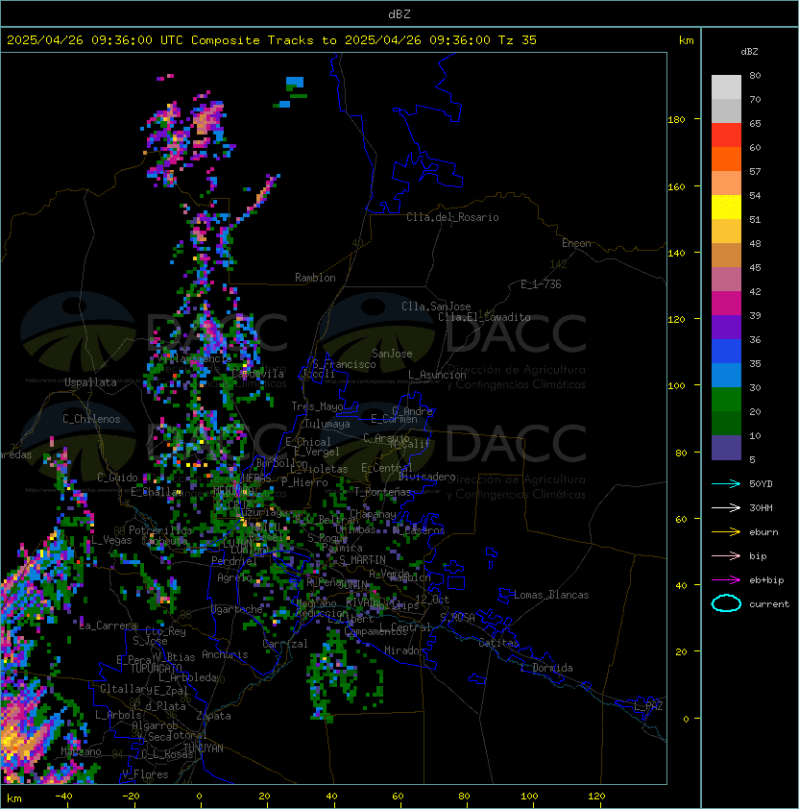799x809 pixels.
Task: Pick the purple 36–39 dBZ legend band
Action: click(726, 327)
